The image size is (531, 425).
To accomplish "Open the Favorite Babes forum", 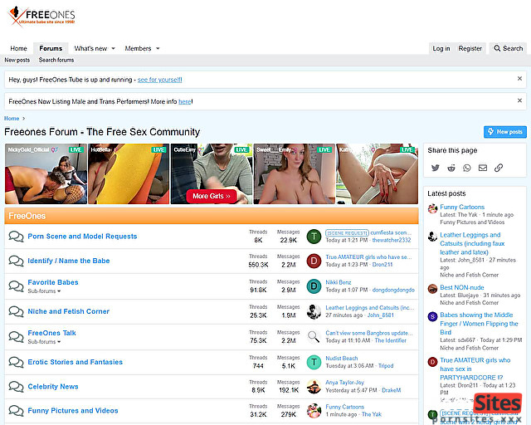I will pyautogui.click(x=53, y=282).
